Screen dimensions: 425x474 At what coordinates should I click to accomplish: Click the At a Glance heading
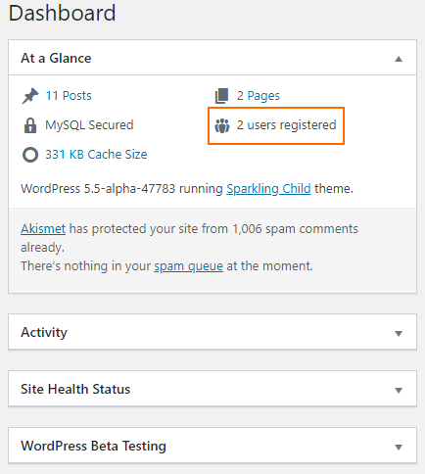click(x=56, y=58)
